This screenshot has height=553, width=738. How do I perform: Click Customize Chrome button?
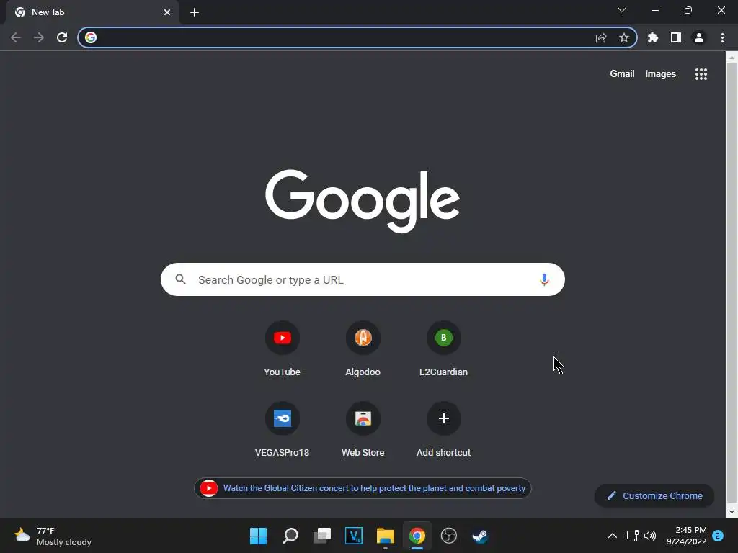[x=654, y=495]
